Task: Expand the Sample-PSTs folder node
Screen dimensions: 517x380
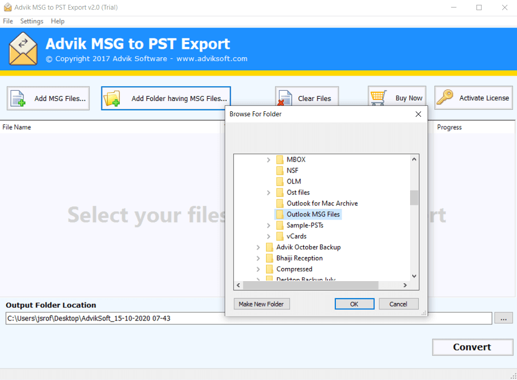Action: click(x=268, y=225)
